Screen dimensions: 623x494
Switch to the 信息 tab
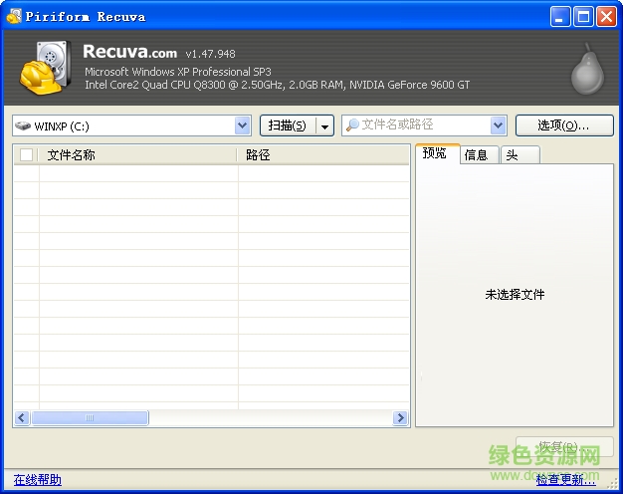coord(477,154)
